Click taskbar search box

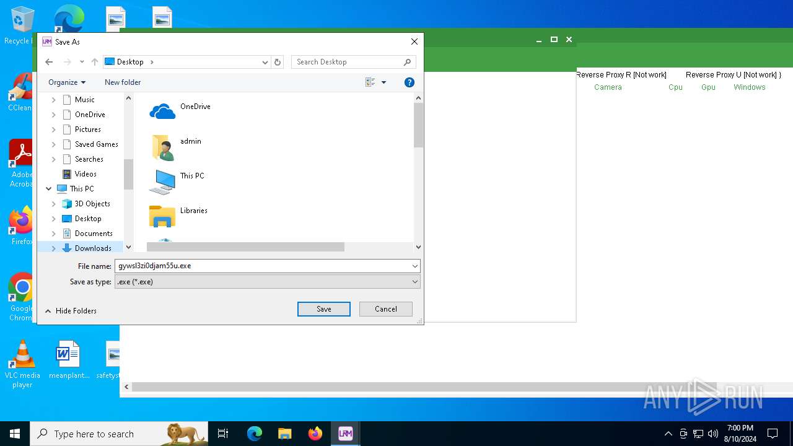119,434
